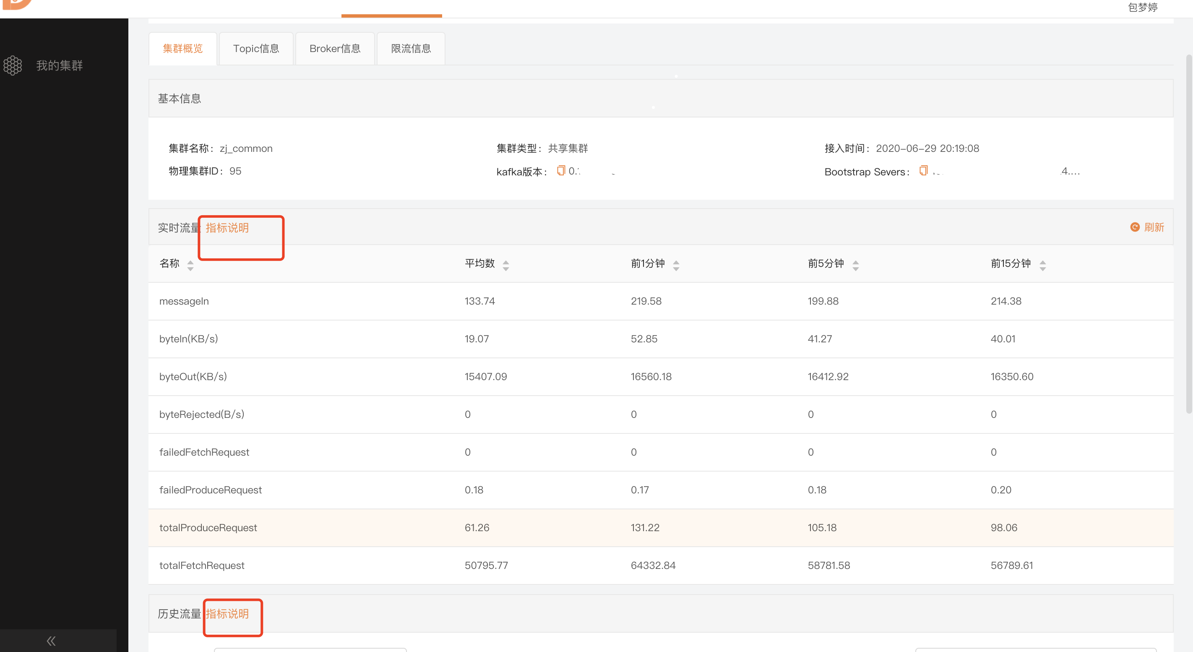Copy the Bootstrap Severs address via its icon
This screenshot has height=652, width=1193.
click(923, 170)
